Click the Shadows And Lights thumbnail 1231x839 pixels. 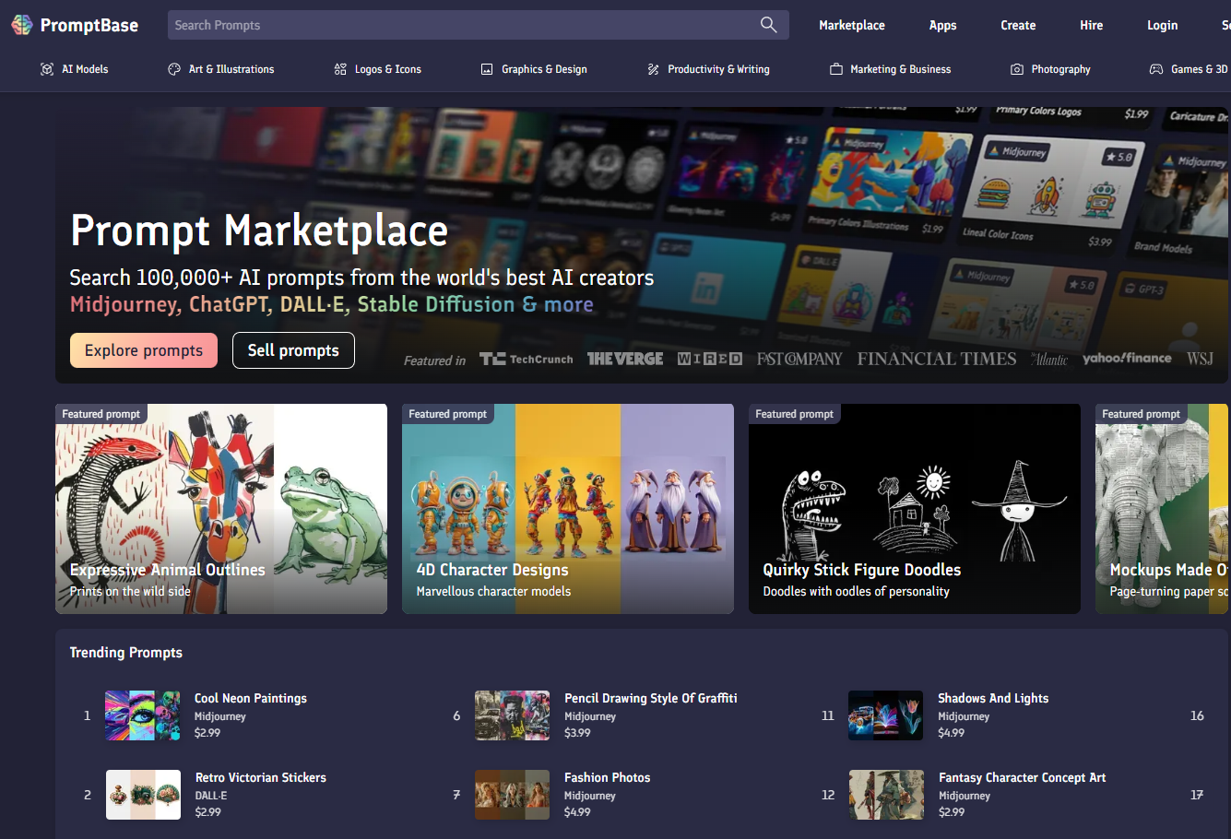885,715
